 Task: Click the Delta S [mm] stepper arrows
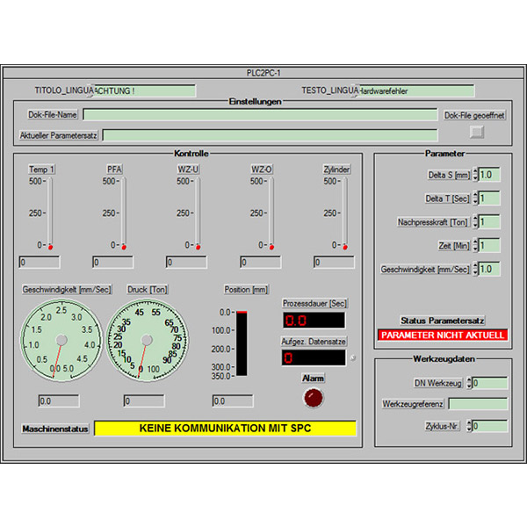pyautogui.click(x=475, y=175)
